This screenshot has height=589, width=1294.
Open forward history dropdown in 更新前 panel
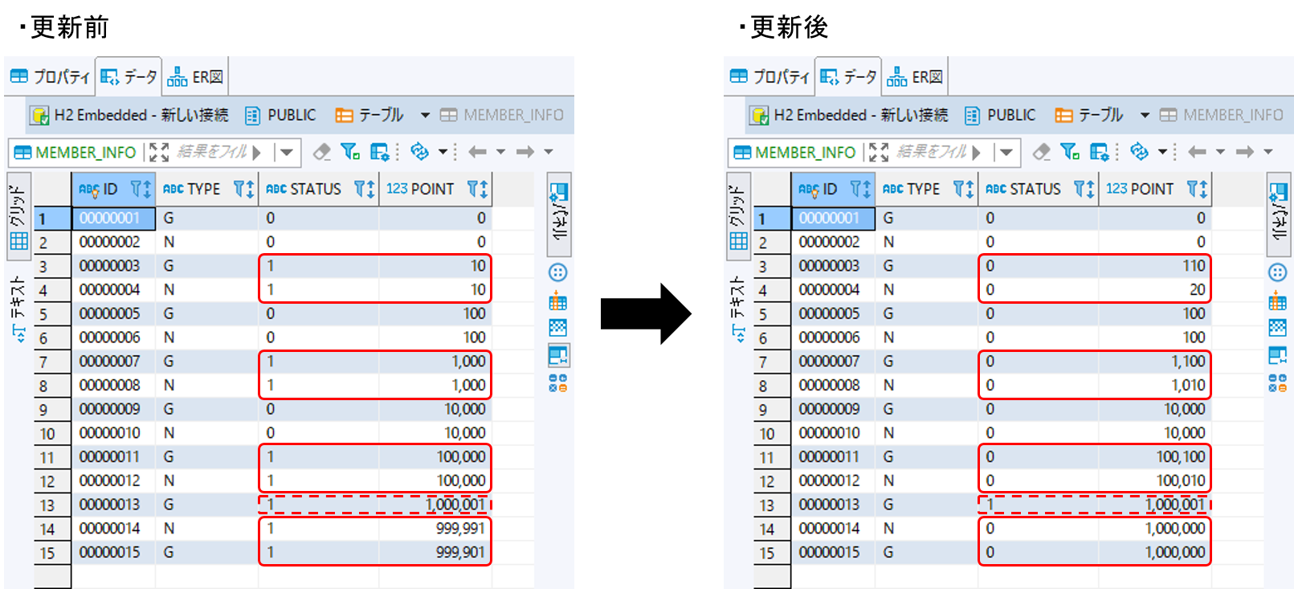(x=549, y=152)
